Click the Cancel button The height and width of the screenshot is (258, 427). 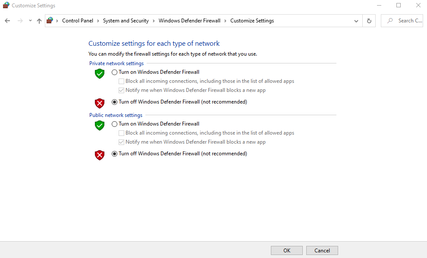coord(322,250)
